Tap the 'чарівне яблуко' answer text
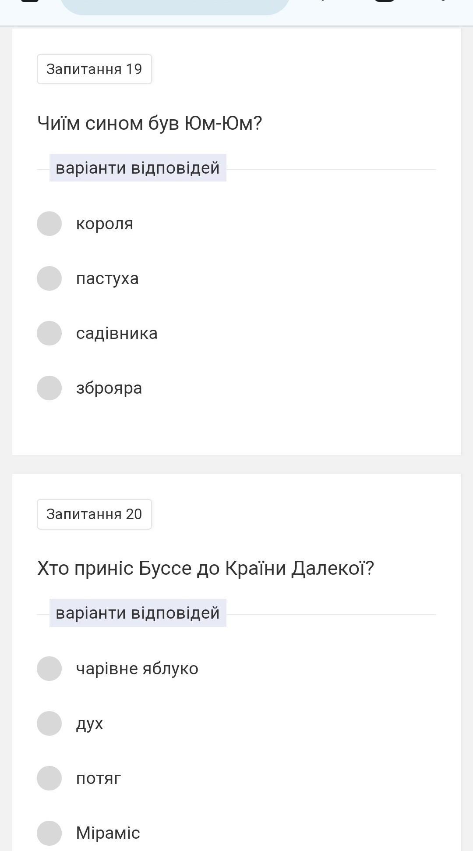The image size is (473, 851). [x=137, y=669]
